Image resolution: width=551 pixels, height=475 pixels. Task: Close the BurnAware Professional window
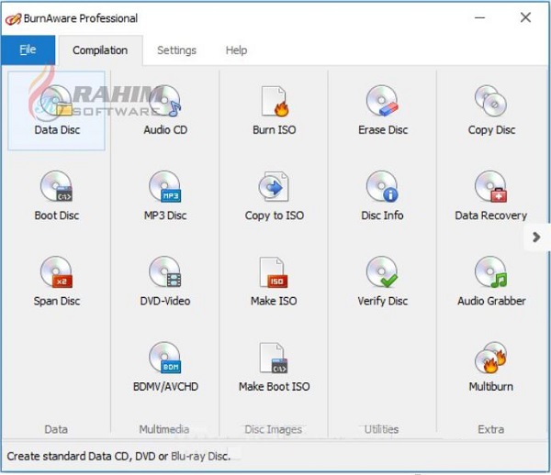525,17
